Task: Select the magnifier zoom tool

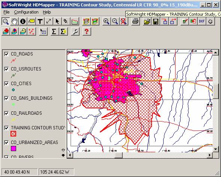Action: tap(6, 21)
